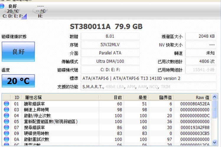Click raw value 000000003CB5
This screenshot has height=147, width=221.
[x=195, y=134]
